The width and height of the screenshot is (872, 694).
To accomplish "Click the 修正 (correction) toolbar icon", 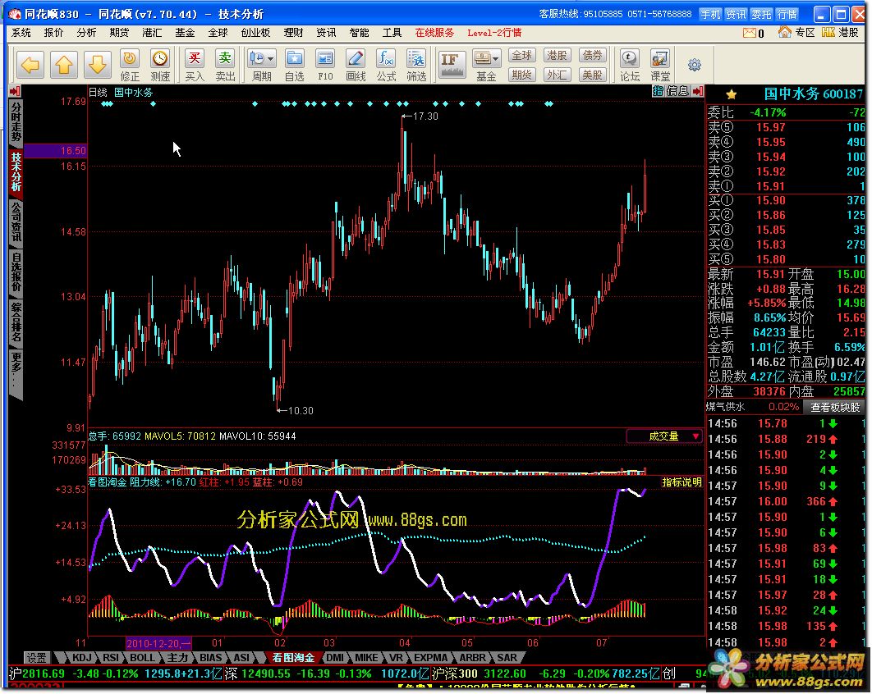I will [x=130, y=65].
